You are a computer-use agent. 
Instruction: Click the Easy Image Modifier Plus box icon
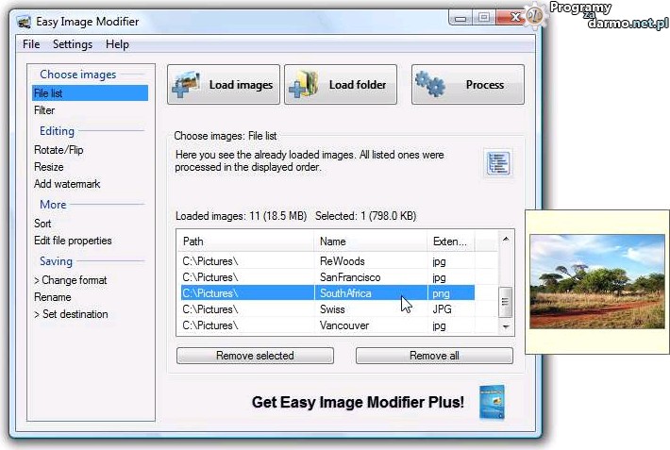[492, 401]
